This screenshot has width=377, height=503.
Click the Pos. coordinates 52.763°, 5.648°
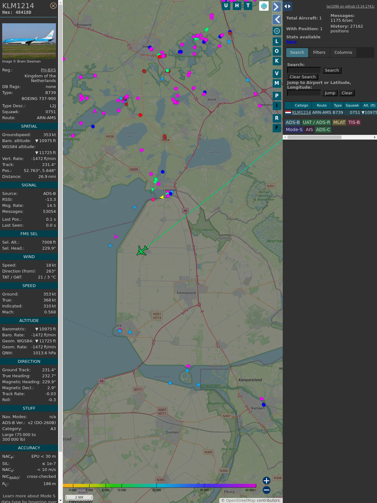click(40, 171)
